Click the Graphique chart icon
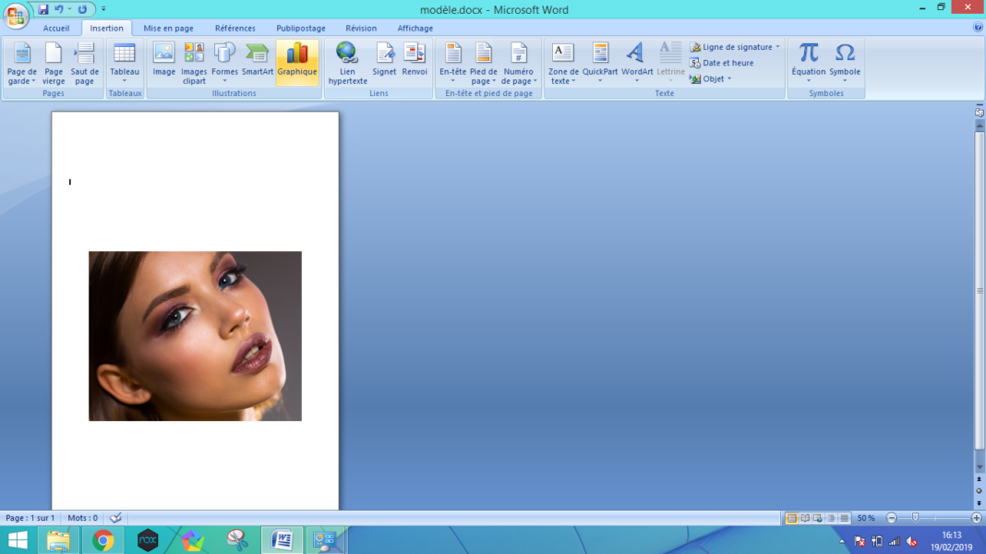The height and width of the screenshot is (554, 986). pyautogui.click(x=297, y=61)
